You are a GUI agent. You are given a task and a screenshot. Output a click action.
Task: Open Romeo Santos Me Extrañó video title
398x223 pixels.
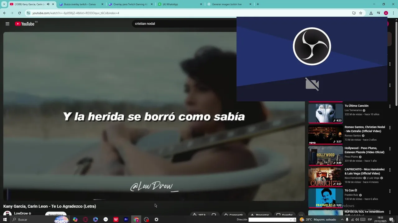[x=365, y=129]
